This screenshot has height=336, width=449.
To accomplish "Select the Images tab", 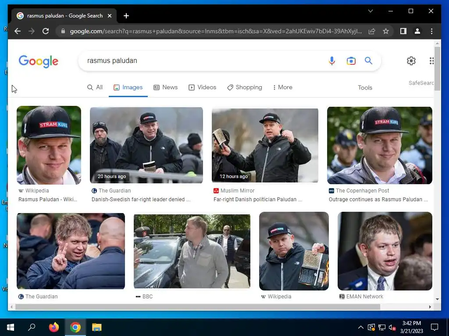I will (128, 87).
